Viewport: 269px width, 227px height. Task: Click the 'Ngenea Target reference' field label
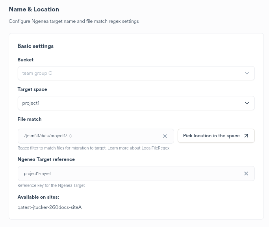coord(46,159)
